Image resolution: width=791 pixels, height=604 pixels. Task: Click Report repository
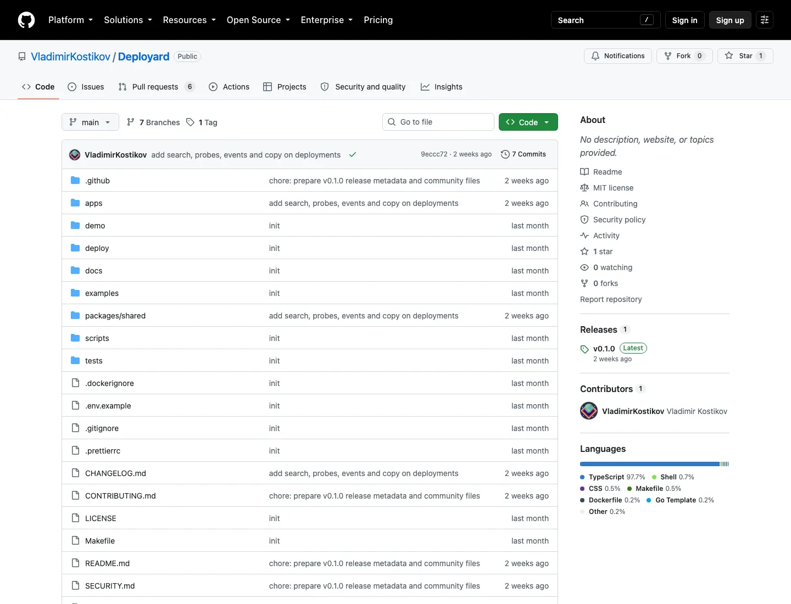611,299
